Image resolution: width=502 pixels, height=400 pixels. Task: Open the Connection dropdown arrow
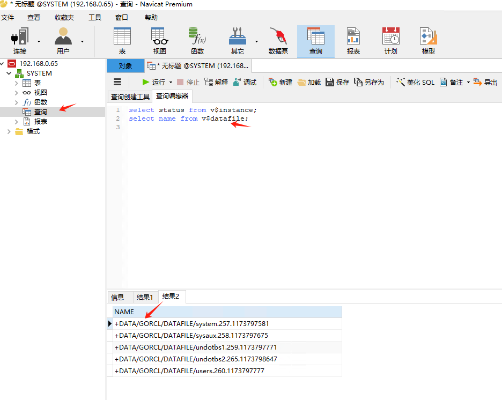click(39, 42)
